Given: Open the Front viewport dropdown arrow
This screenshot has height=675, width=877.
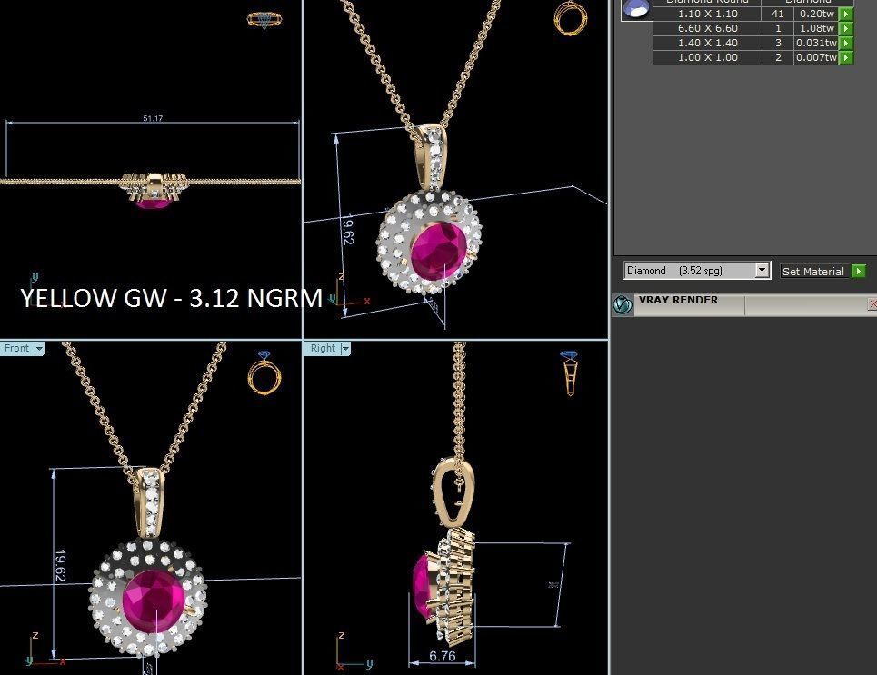Looking at the screenshot, I should (x=39, y=349).
